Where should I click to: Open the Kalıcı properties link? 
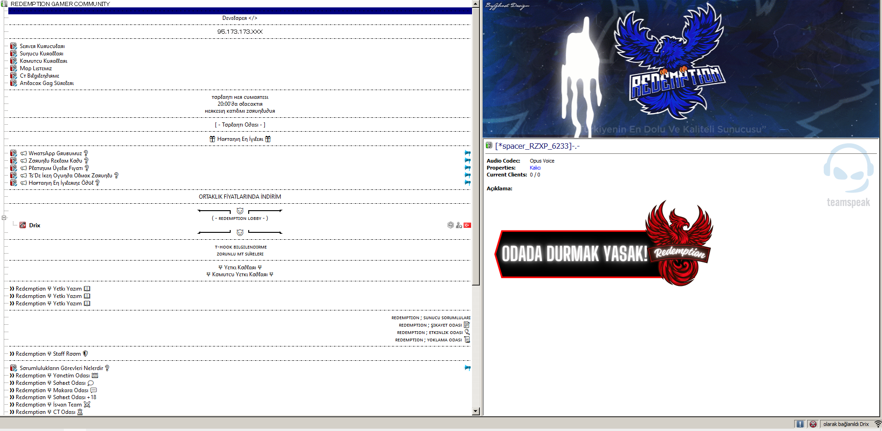click(x=535, y=168)
